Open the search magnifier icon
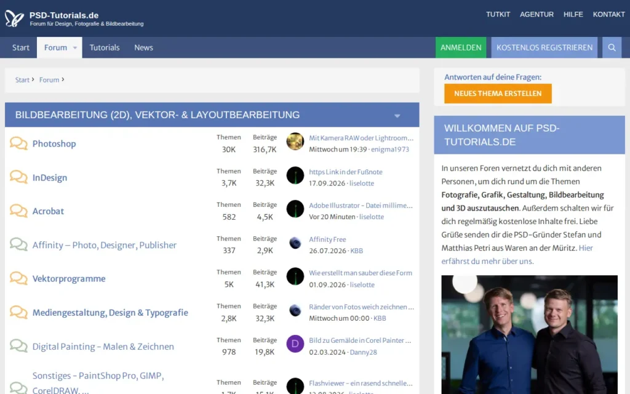The image size is (630, 394). click(612, 47)
